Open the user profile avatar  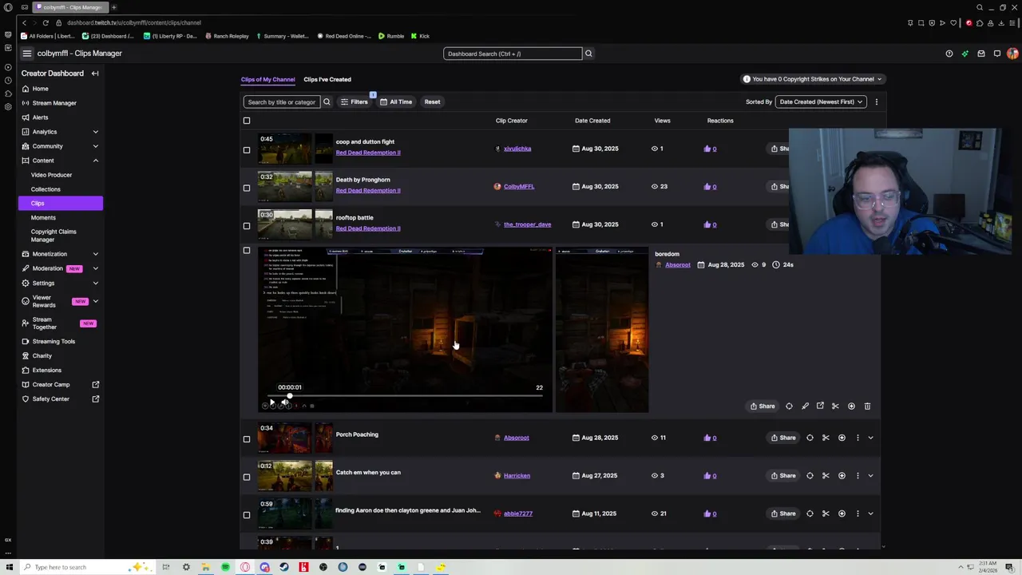(1012, 54)
